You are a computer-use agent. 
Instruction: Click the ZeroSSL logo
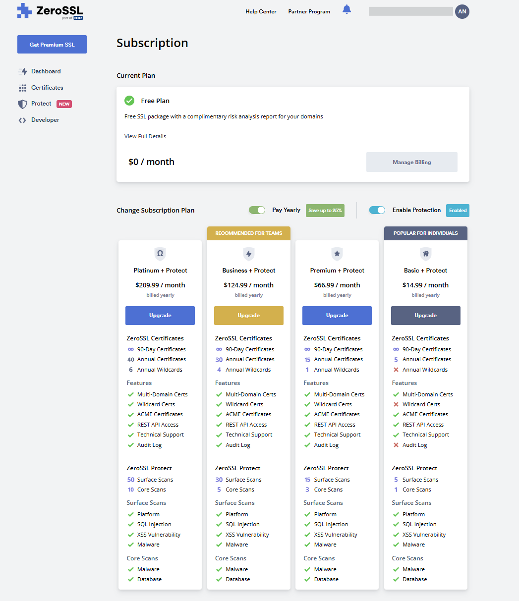tap(50, 11)
